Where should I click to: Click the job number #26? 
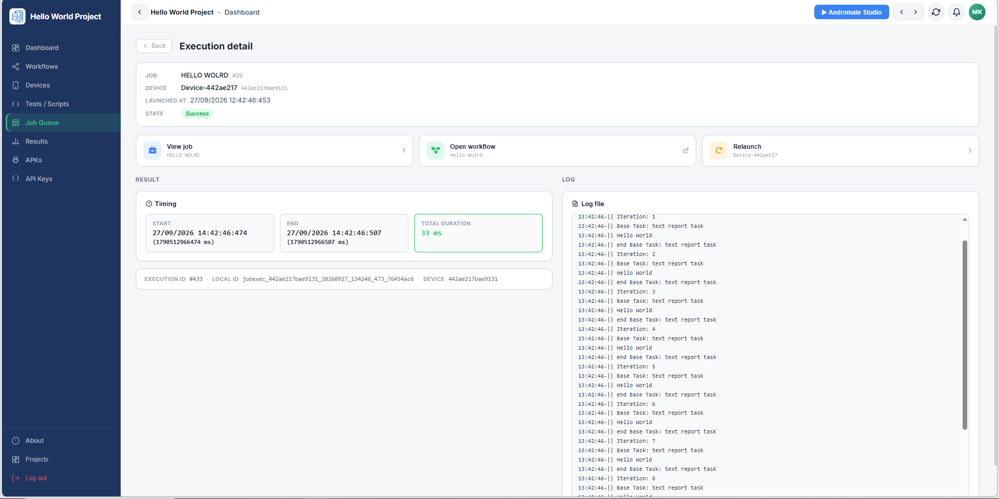coord(237,75)
